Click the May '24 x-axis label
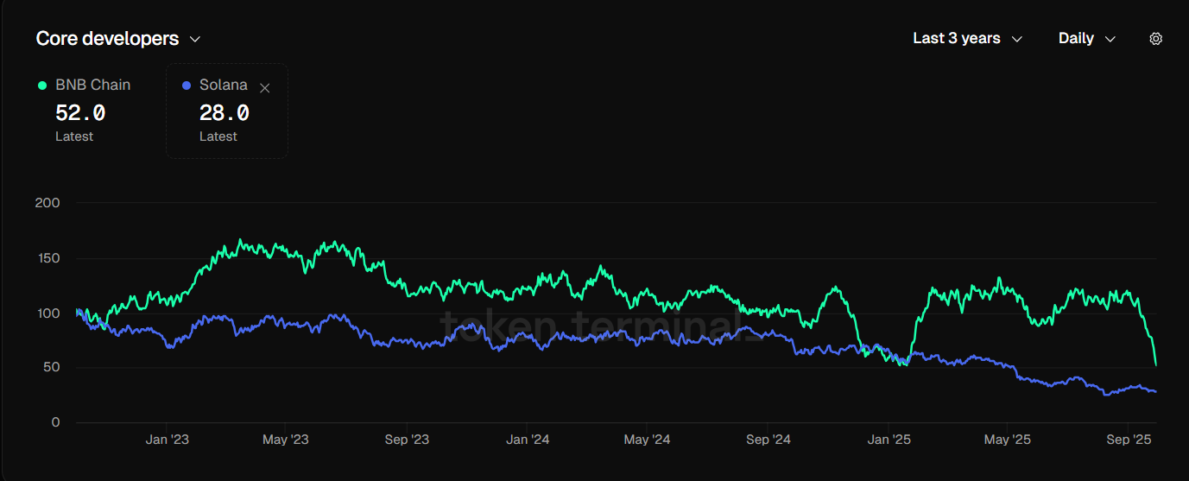Screen dimensions: 1189x481 click(647, 440)
